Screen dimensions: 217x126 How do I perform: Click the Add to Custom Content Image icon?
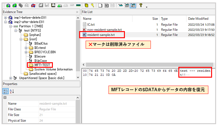[60, 6]
